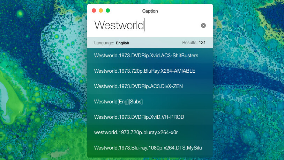Image resolution: width=284 pixels, height=160 pixels.
Task: Click the Caption window title text
Action: (x=150, y=11)
